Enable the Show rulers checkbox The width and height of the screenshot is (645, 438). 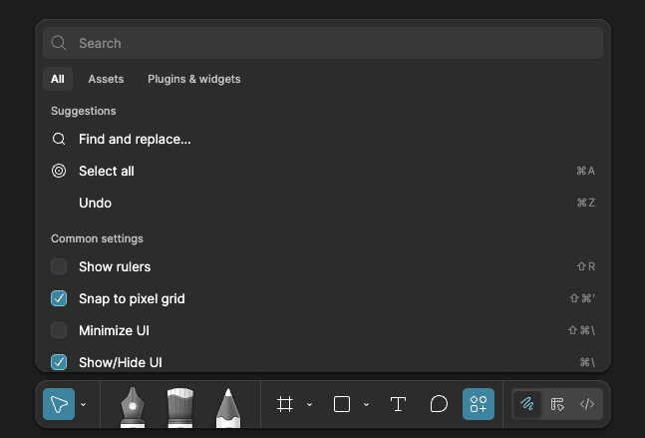pyautogui.click(x=59, y=266)
